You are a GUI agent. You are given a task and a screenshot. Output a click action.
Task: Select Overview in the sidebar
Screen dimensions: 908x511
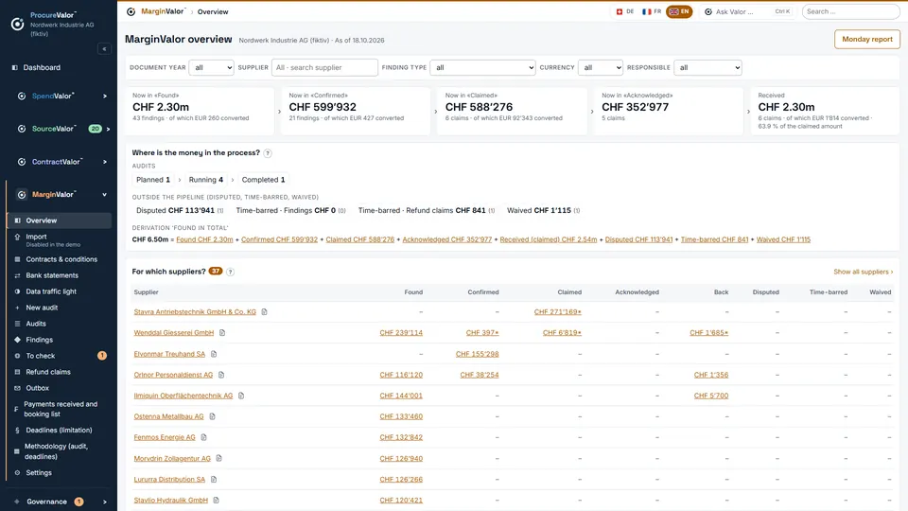tap(59, 220)
